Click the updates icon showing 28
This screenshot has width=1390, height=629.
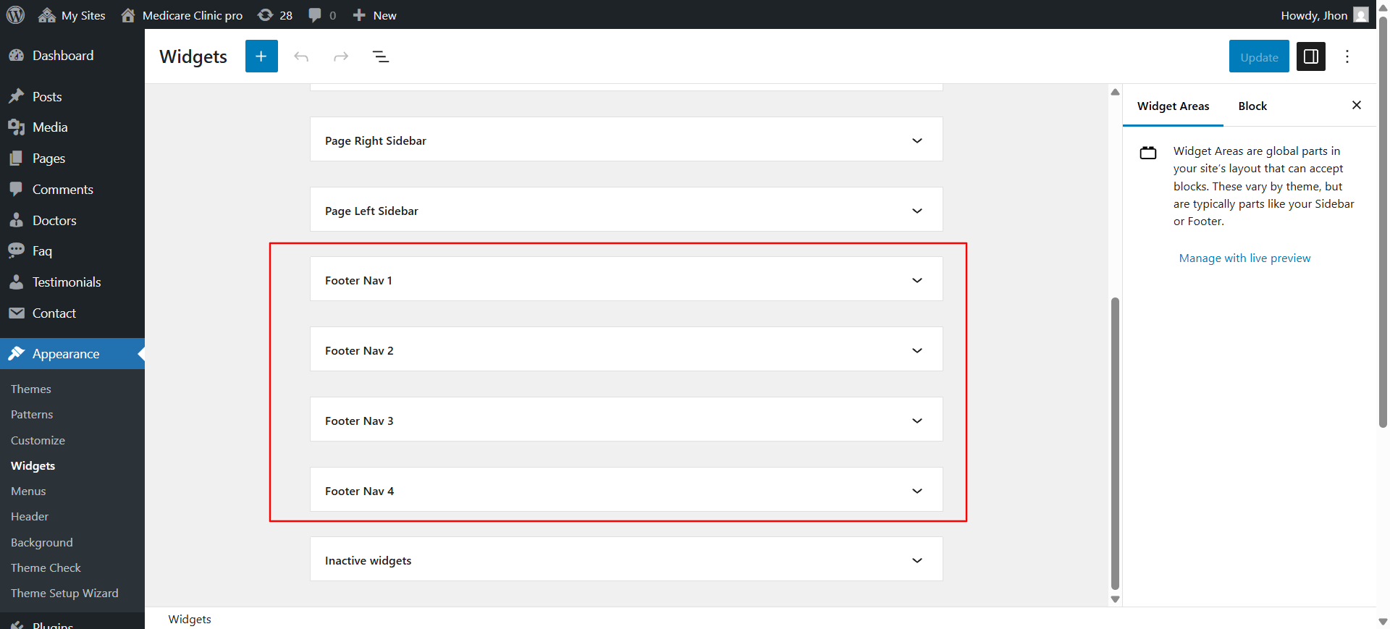(275, 15)
